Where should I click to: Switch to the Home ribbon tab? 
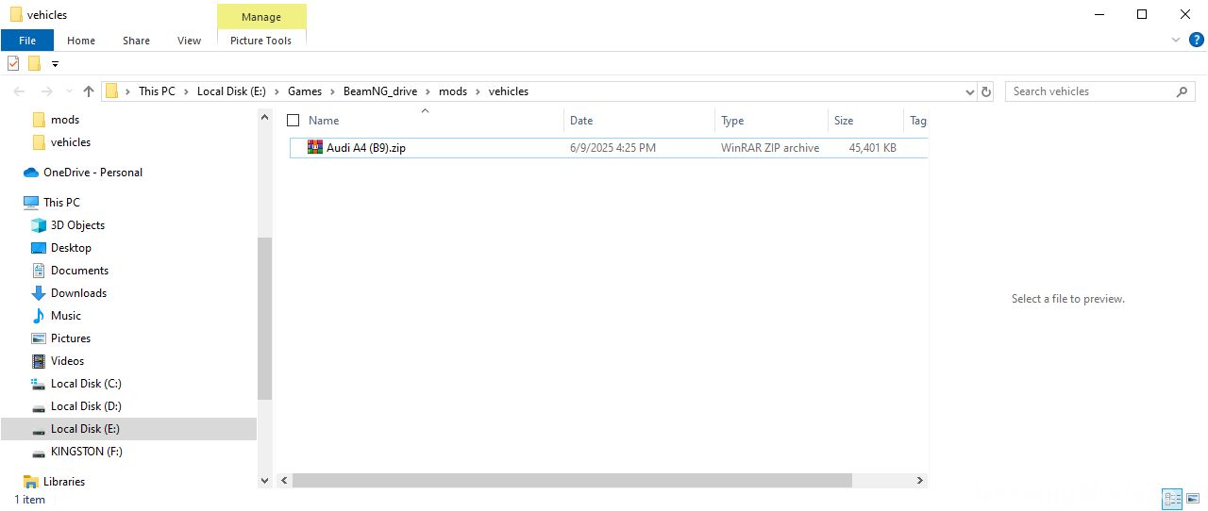coord(81,41)
